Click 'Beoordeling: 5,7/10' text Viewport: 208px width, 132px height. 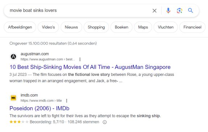click(47, 122)
